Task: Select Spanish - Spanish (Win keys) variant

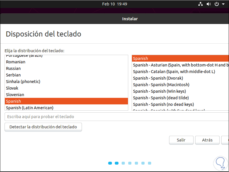Action: pos(159,91)
